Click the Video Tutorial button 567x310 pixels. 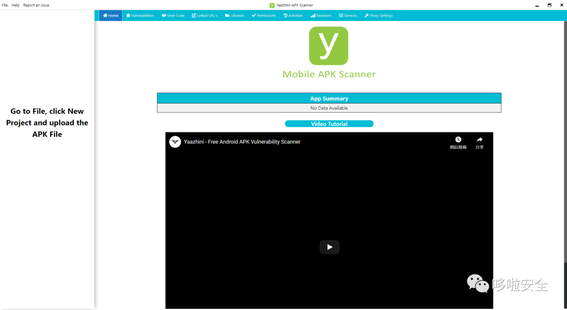pos(329,124)
